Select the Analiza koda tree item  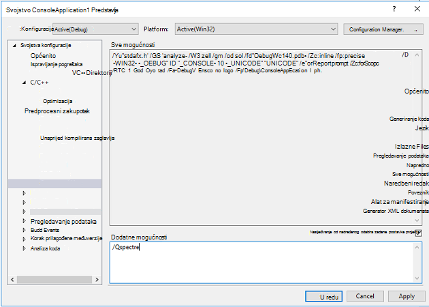coord(45,248)
